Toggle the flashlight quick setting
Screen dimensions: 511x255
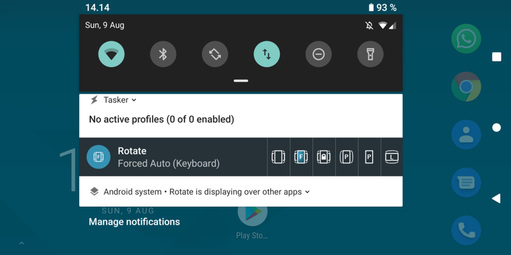(x=370, y=54)
